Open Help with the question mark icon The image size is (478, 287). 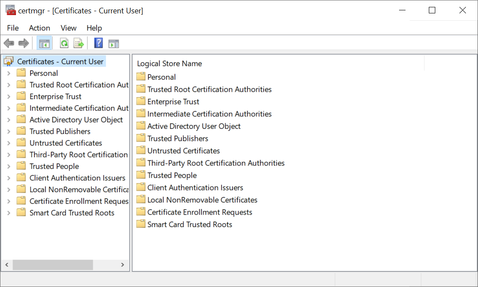coord(99,43)
